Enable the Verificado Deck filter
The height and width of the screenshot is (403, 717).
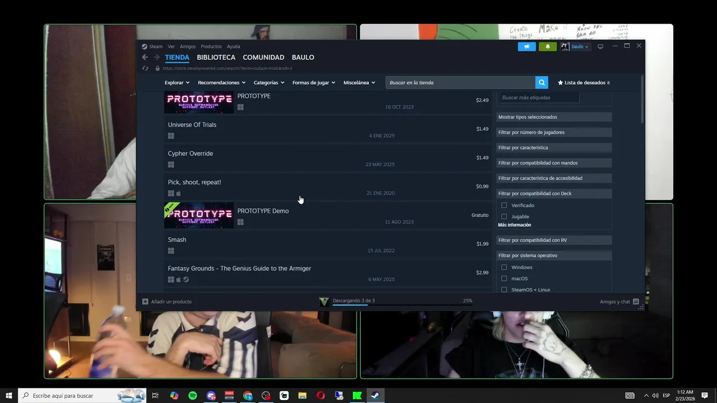pos(504,205)
